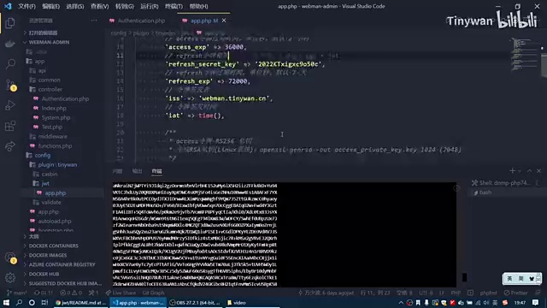Switch to the Problems panel tab
The height and width of the screenshot is (308, 547).
coord(117,171)
